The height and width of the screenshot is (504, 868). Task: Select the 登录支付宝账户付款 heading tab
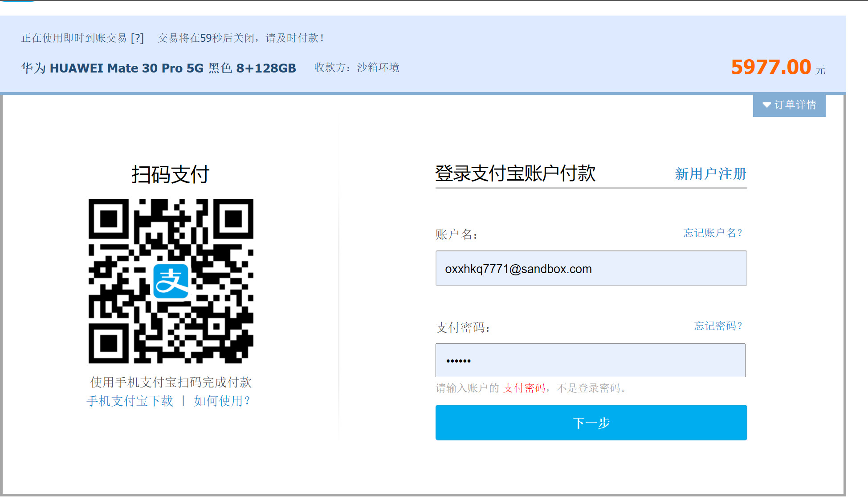pyautogui.click(x=515, y=173)
